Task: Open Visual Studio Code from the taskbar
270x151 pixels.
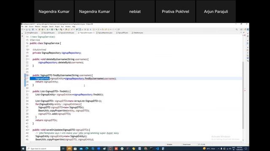Action: tap(157, 148)
